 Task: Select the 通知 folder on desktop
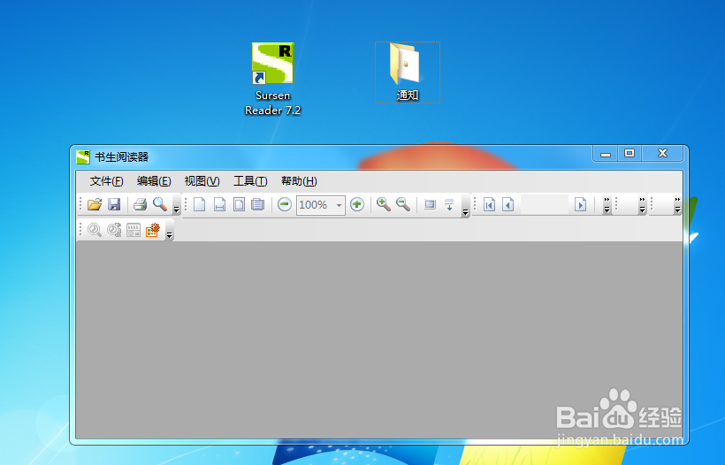pos(408,72)
